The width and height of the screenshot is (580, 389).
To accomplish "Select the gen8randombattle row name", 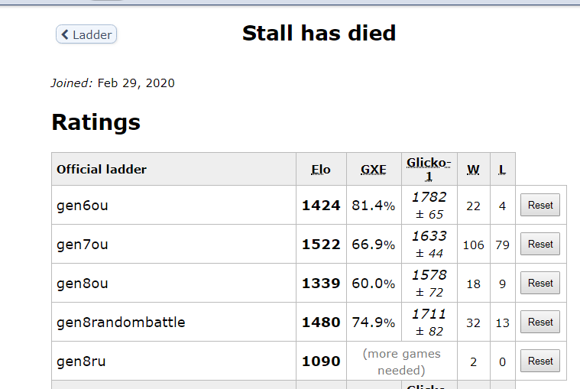I will click(121, 323).
